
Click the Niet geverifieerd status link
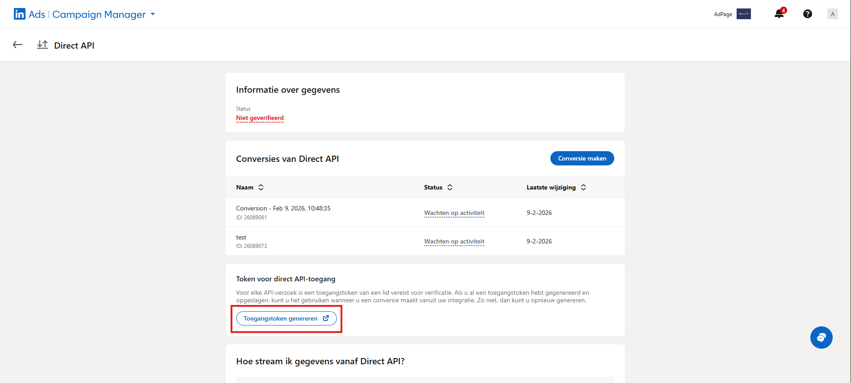click(x=260, y=118)
